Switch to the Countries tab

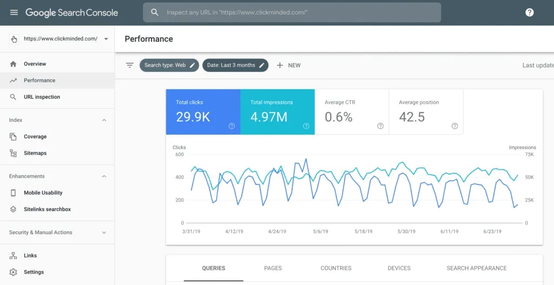tap(335, 268)
